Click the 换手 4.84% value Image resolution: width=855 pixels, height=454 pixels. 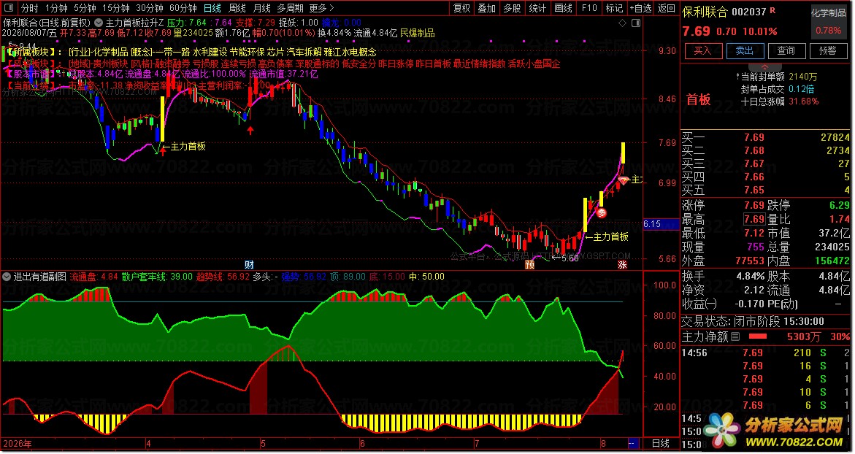click(751, 277)
